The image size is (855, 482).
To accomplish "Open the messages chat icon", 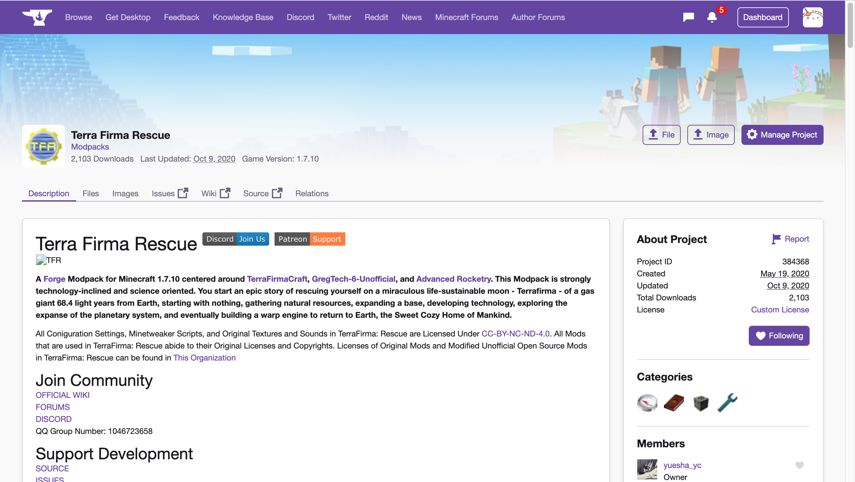I will 688,17.
